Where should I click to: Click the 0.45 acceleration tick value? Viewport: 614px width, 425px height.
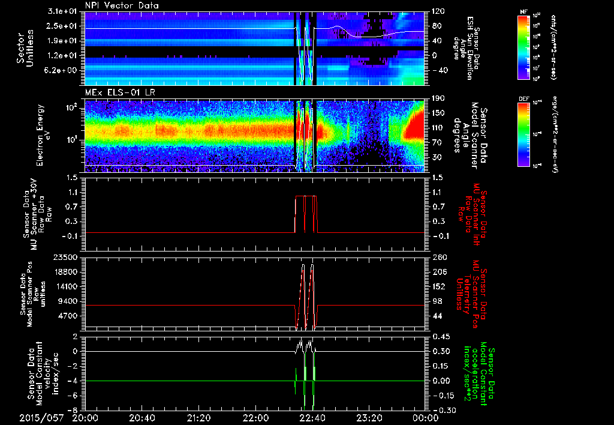441,337
